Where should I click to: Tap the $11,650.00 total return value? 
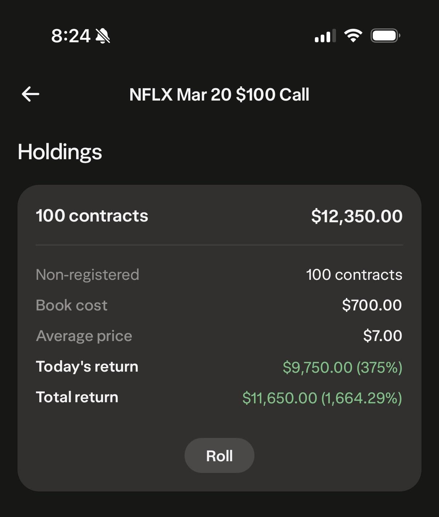(x=322, y=398)
